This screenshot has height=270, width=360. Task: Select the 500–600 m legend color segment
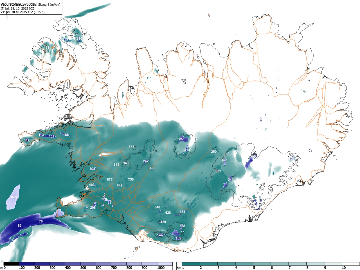(88, 264)
